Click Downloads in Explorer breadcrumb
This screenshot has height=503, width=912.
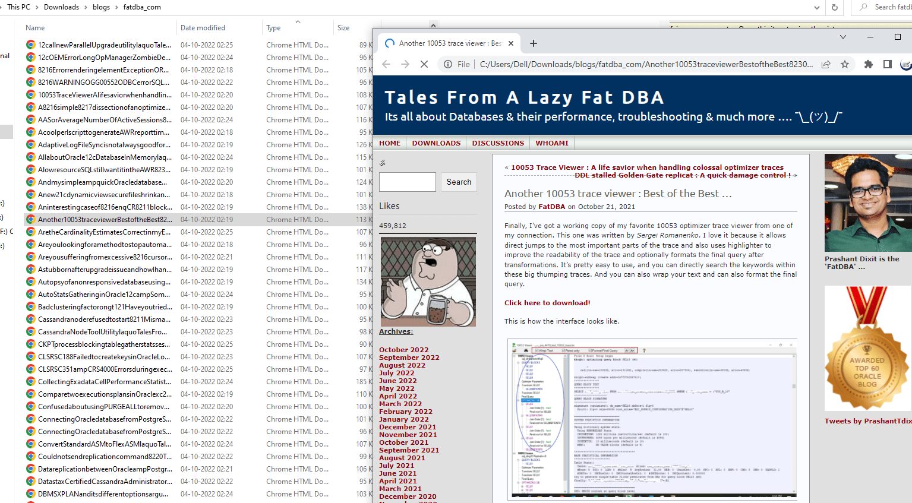pos(61,7)
